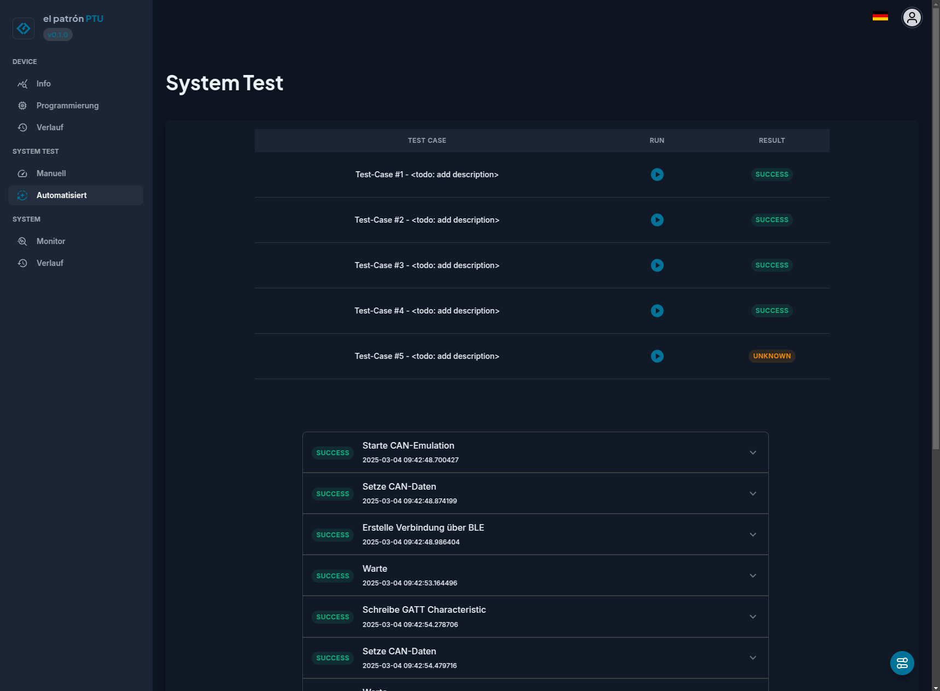Click the 'Erstelle Verbindung über BLE' title

click(x=423, y=528)
